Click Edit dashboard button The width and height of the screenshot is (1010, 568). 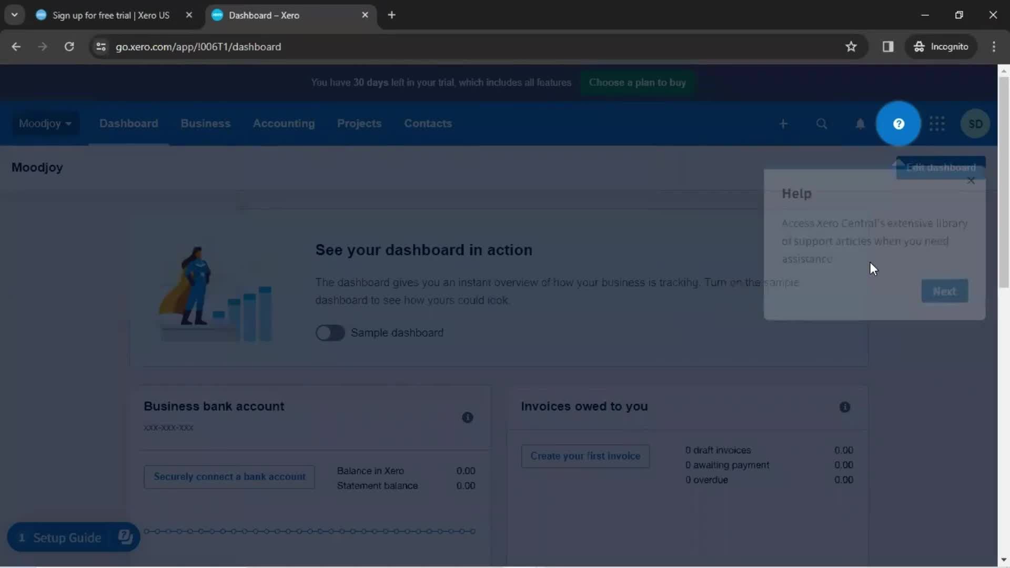(x=941, y=168)
